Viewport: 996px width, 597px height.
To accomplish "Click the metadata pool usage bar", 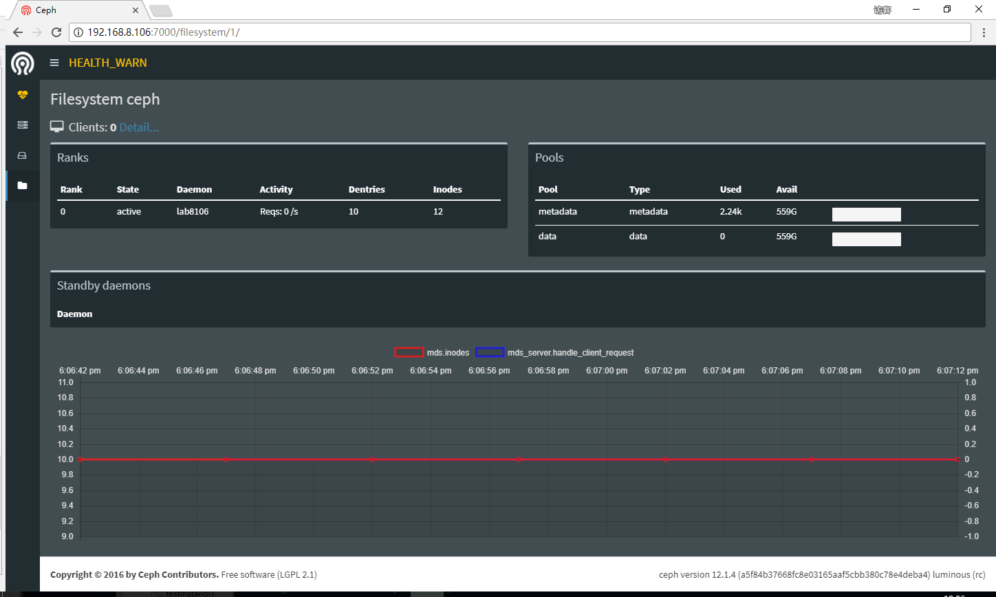I will pos(867,215).
